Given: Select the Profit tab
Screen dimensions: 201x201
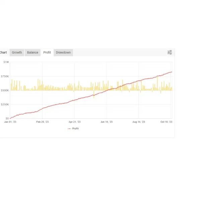Looking at the screenshot, I should [x=47, y=53].
